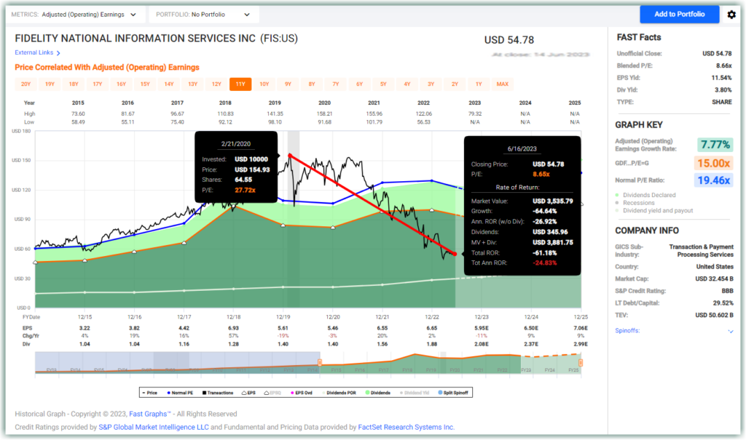746x440 pixels.
Task: Click the range navigator overview chart
Action: [x=308, y=363]
